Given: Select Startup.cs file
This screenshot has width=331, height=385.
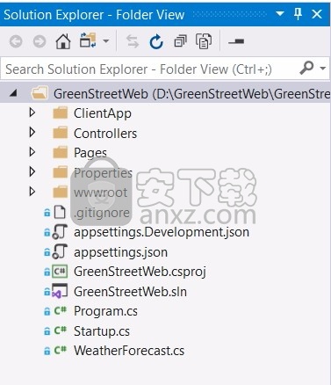Looking at the screenshot, I should 102,331.
